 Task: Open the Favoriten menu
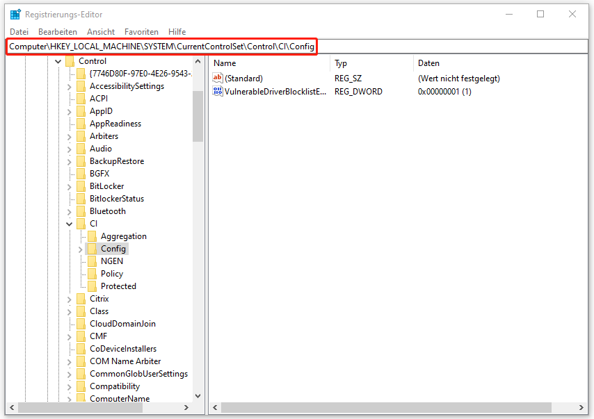141,32
